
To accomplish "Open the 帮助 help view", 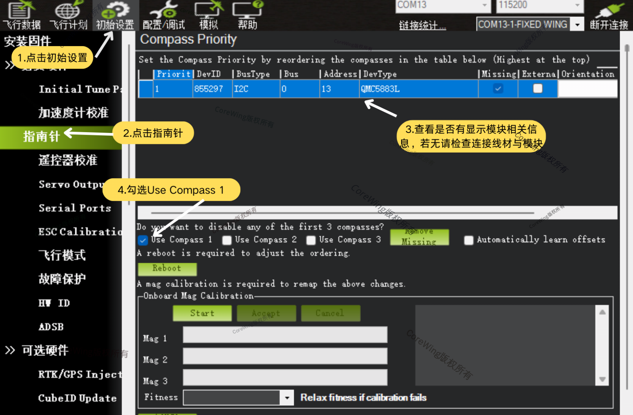I will point(247,16).
